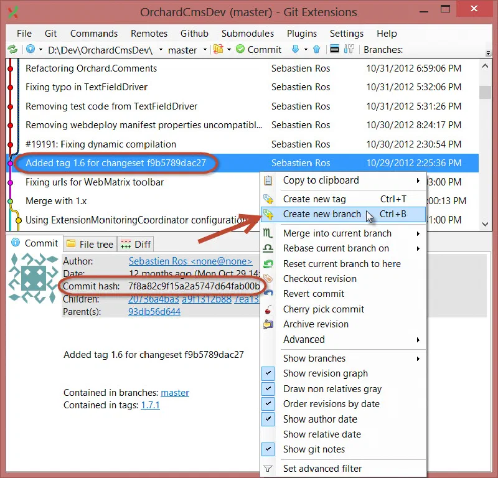Image resolution: width=498 pixels, height=478 pixels.
Task: Expand the Copy to clipboard submenu
Action: tap(344, 180)
